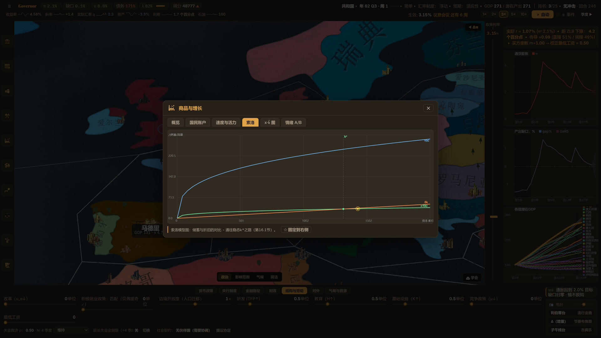Screen dimensions: 601x338
Task: Pin chart with 固定到右侧 button
Action: click(x=296, y=230)
